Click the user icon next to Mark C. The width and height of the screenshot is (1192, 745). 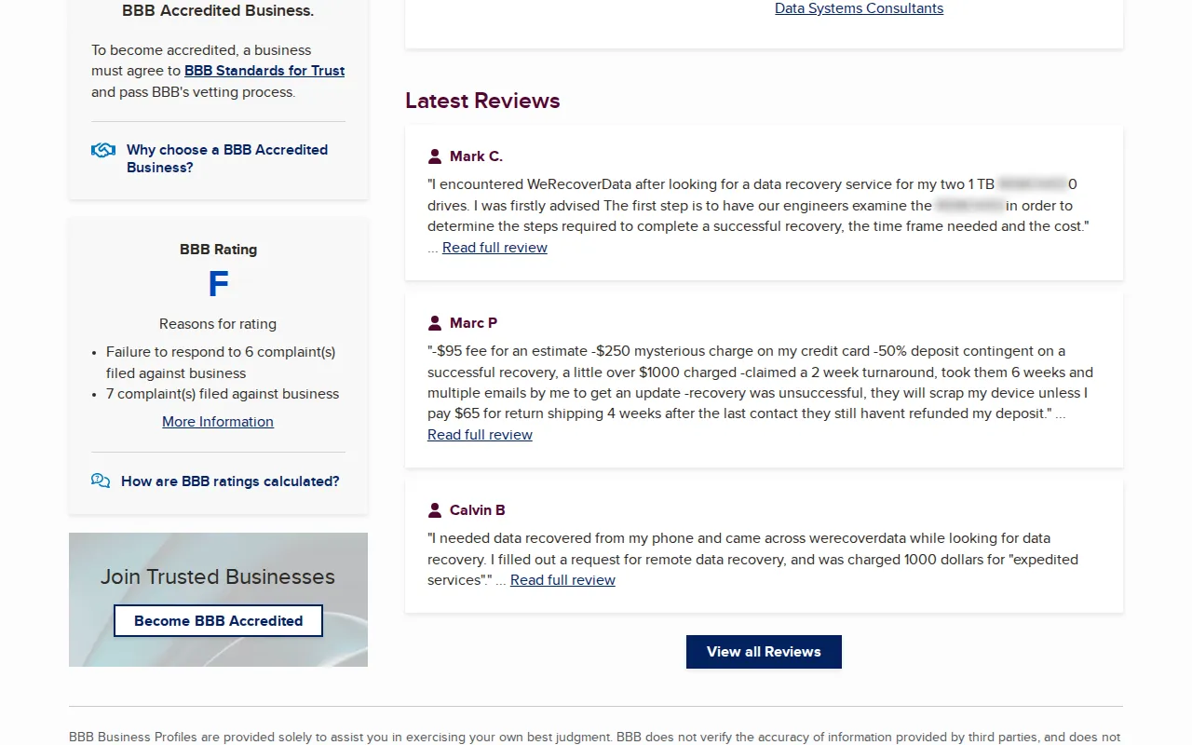click(435, 156)
